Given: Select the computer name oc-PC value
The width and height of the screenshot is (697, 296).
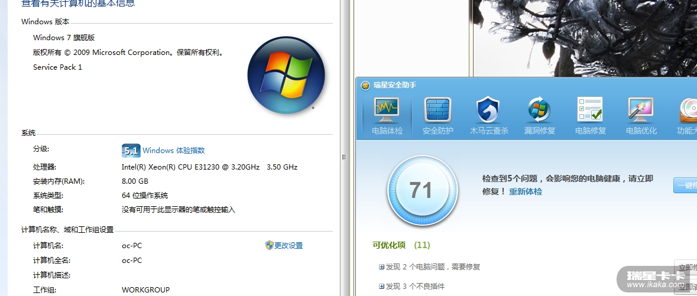Looking at the screenshot, I should click(x=132, y=246).
